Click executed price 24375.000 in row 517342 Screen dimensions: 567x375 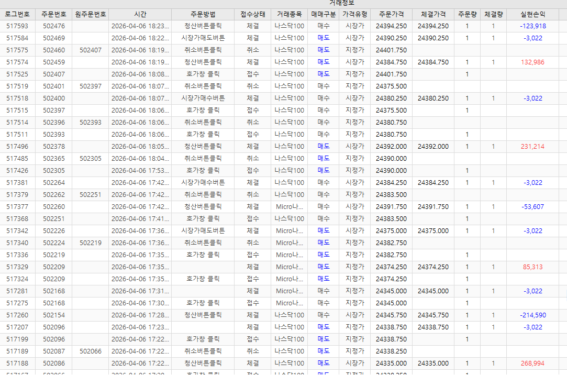click(433, 231)
